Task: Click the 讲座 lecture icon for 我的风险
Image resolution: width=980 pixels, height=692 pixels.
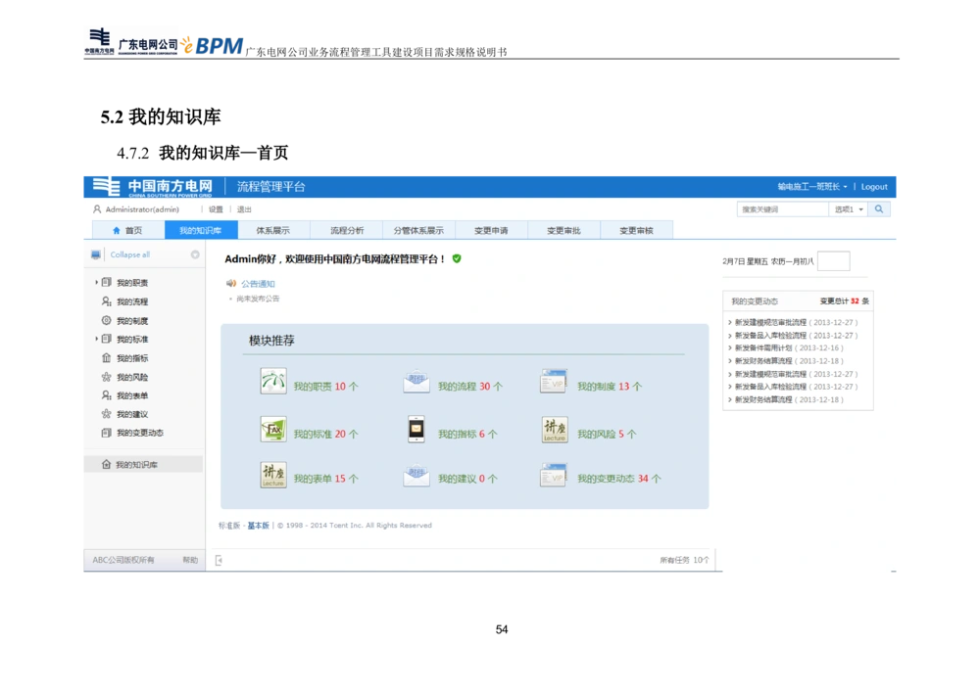Action: click(554, 432)
